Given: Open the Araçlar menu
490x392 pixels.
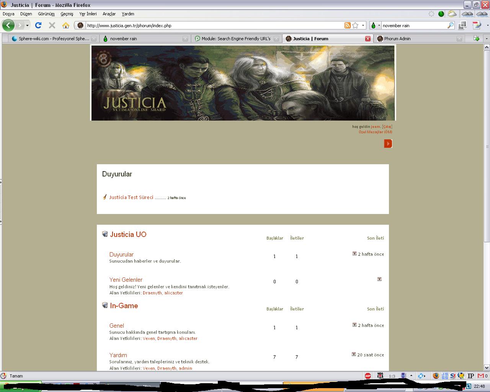Looking at the screenshot, I should pyautogui.click(x=109, y=14).
